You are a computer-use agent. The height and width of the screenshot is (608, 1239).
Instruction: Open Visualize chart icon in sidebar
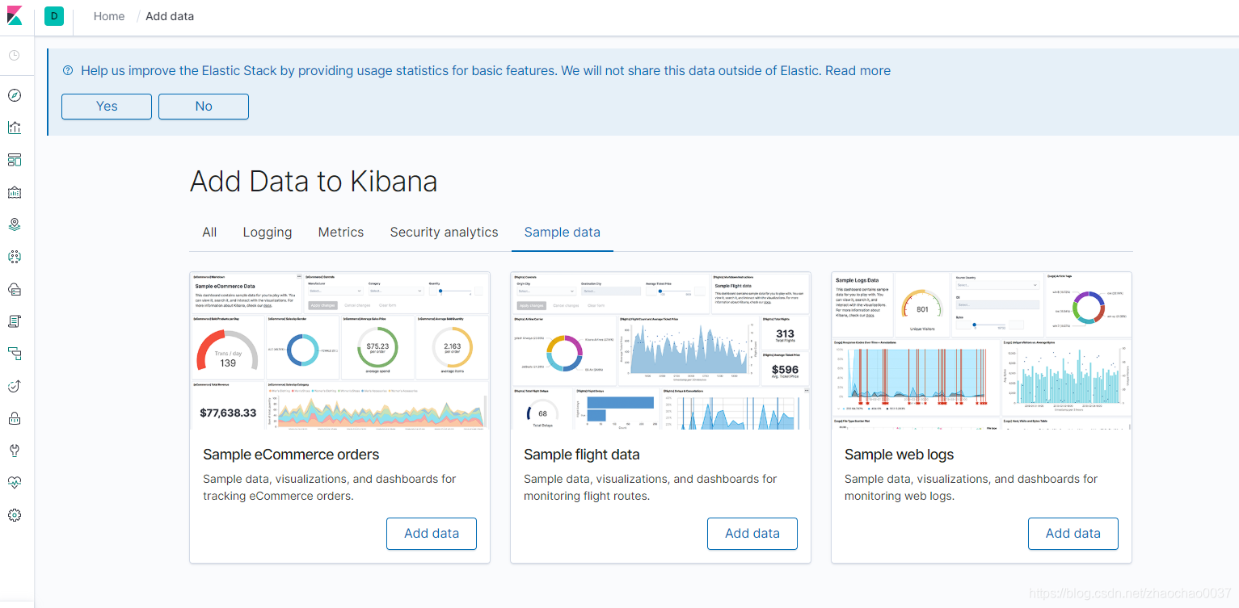15,128
